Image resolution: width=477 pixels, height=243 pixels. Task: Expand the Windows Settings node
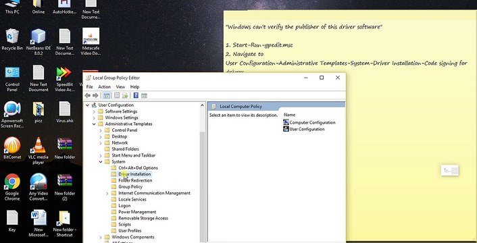pyautogui.click(x=94, y=118)
